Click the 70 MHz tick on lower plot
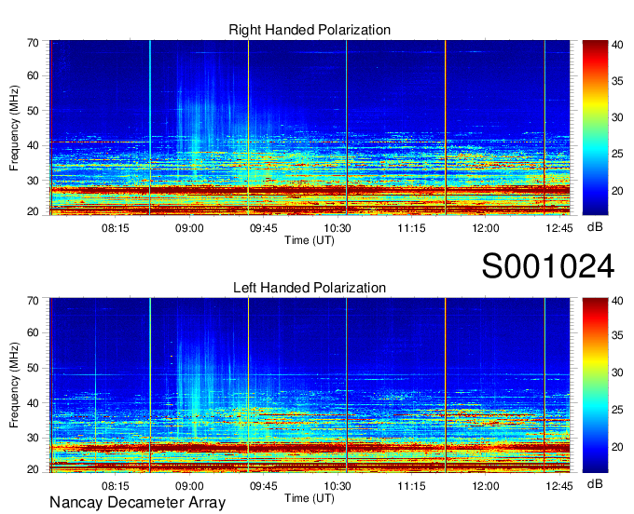The height and width of the screenshot is (514, 634). pyautogui.click(x=33, y=301)
